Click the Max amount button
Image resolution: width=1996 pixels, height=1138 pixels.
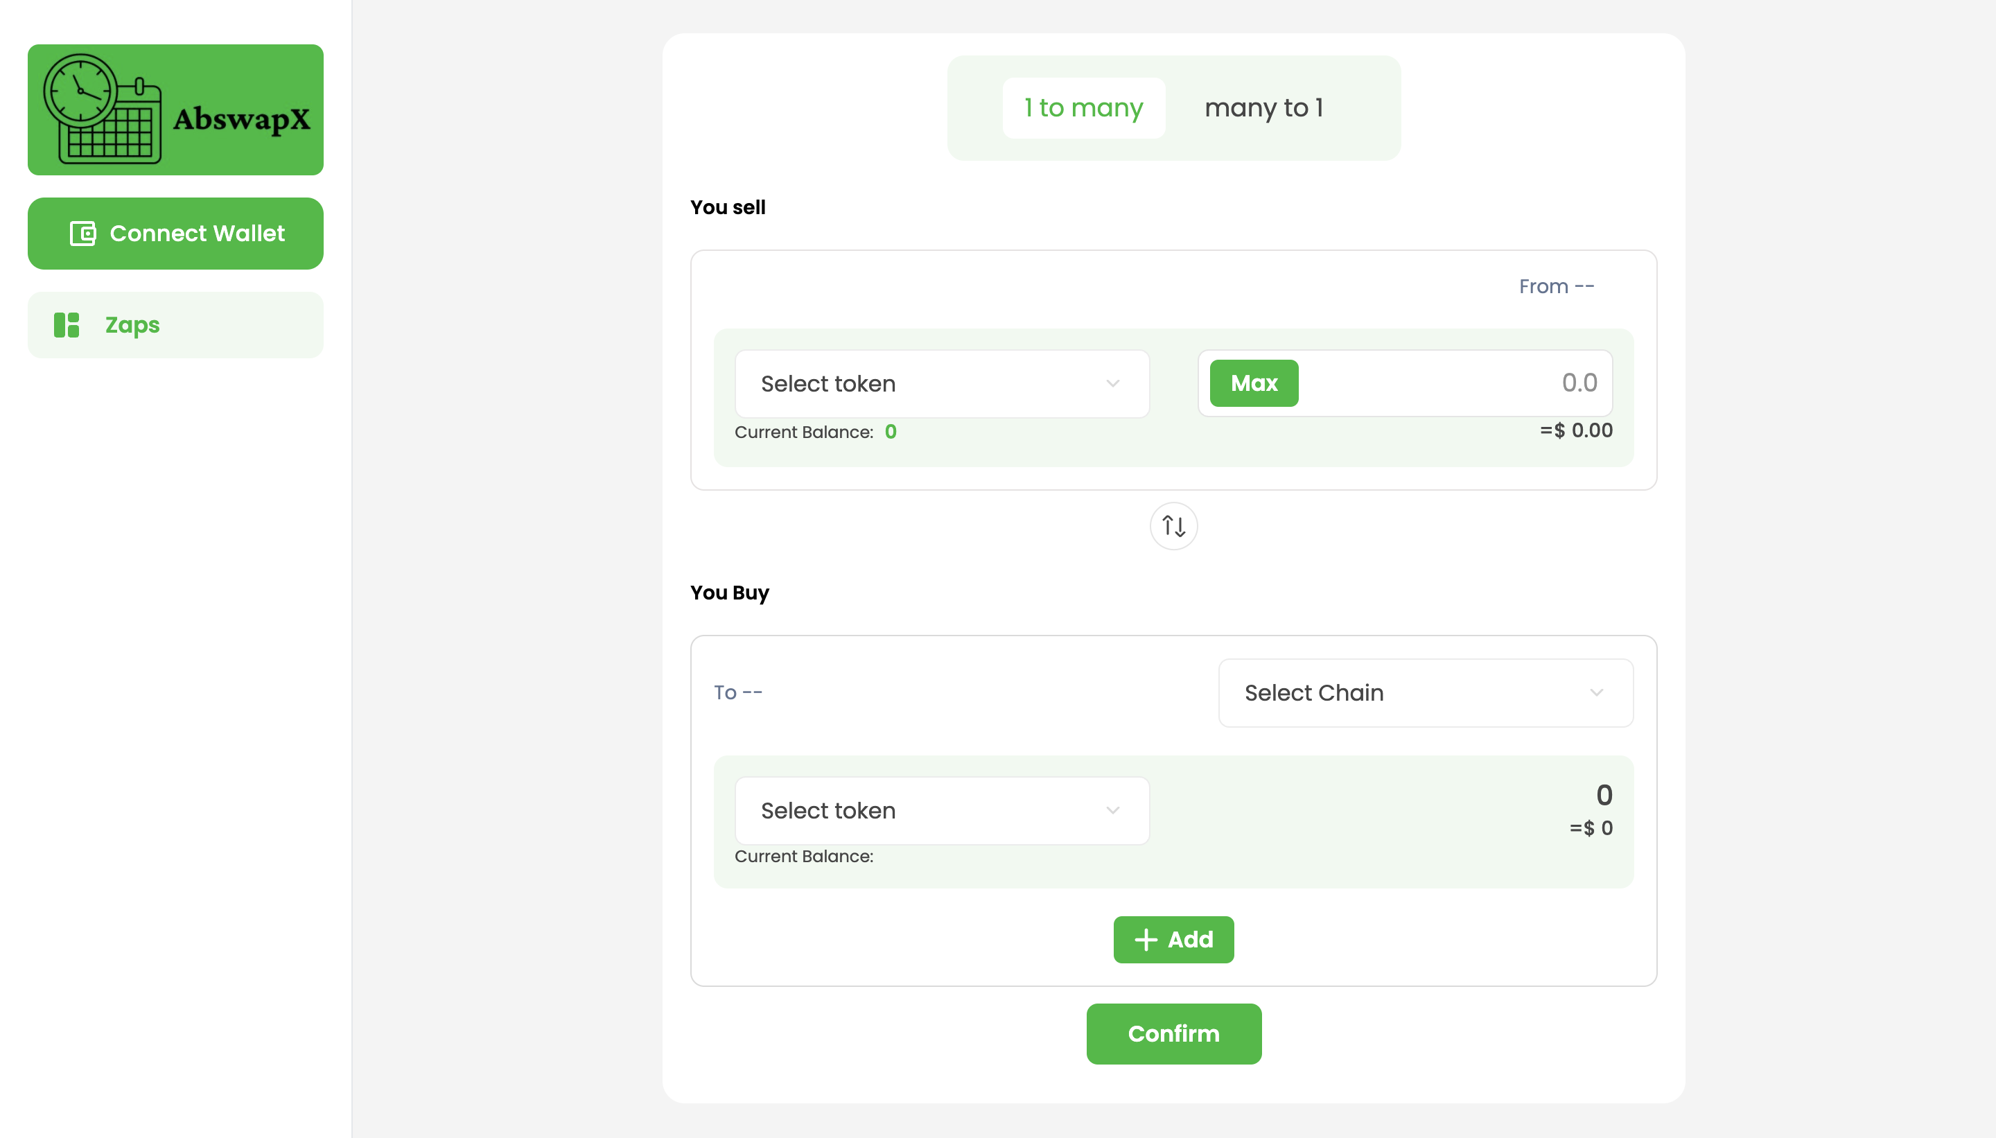(x=1254, y=383)
